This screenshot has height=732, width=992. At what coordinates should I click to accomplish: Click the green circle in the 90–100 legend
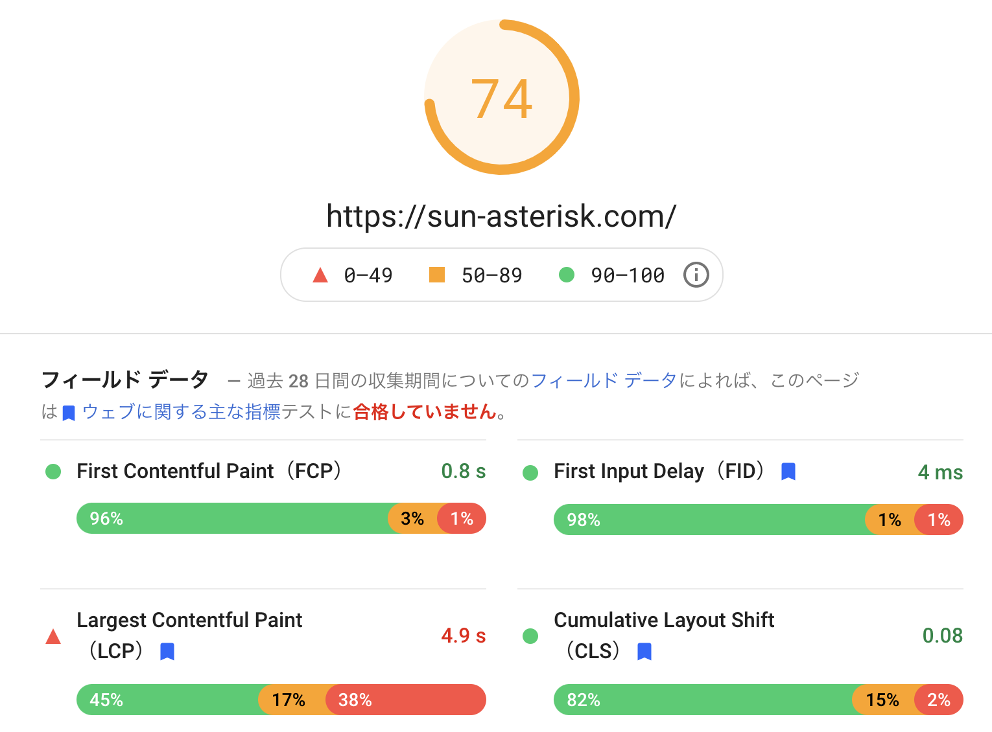tap(567, 275)
